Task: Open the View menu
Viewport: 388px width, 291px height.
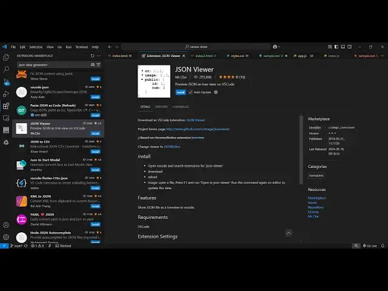Action: pos(50,47)
